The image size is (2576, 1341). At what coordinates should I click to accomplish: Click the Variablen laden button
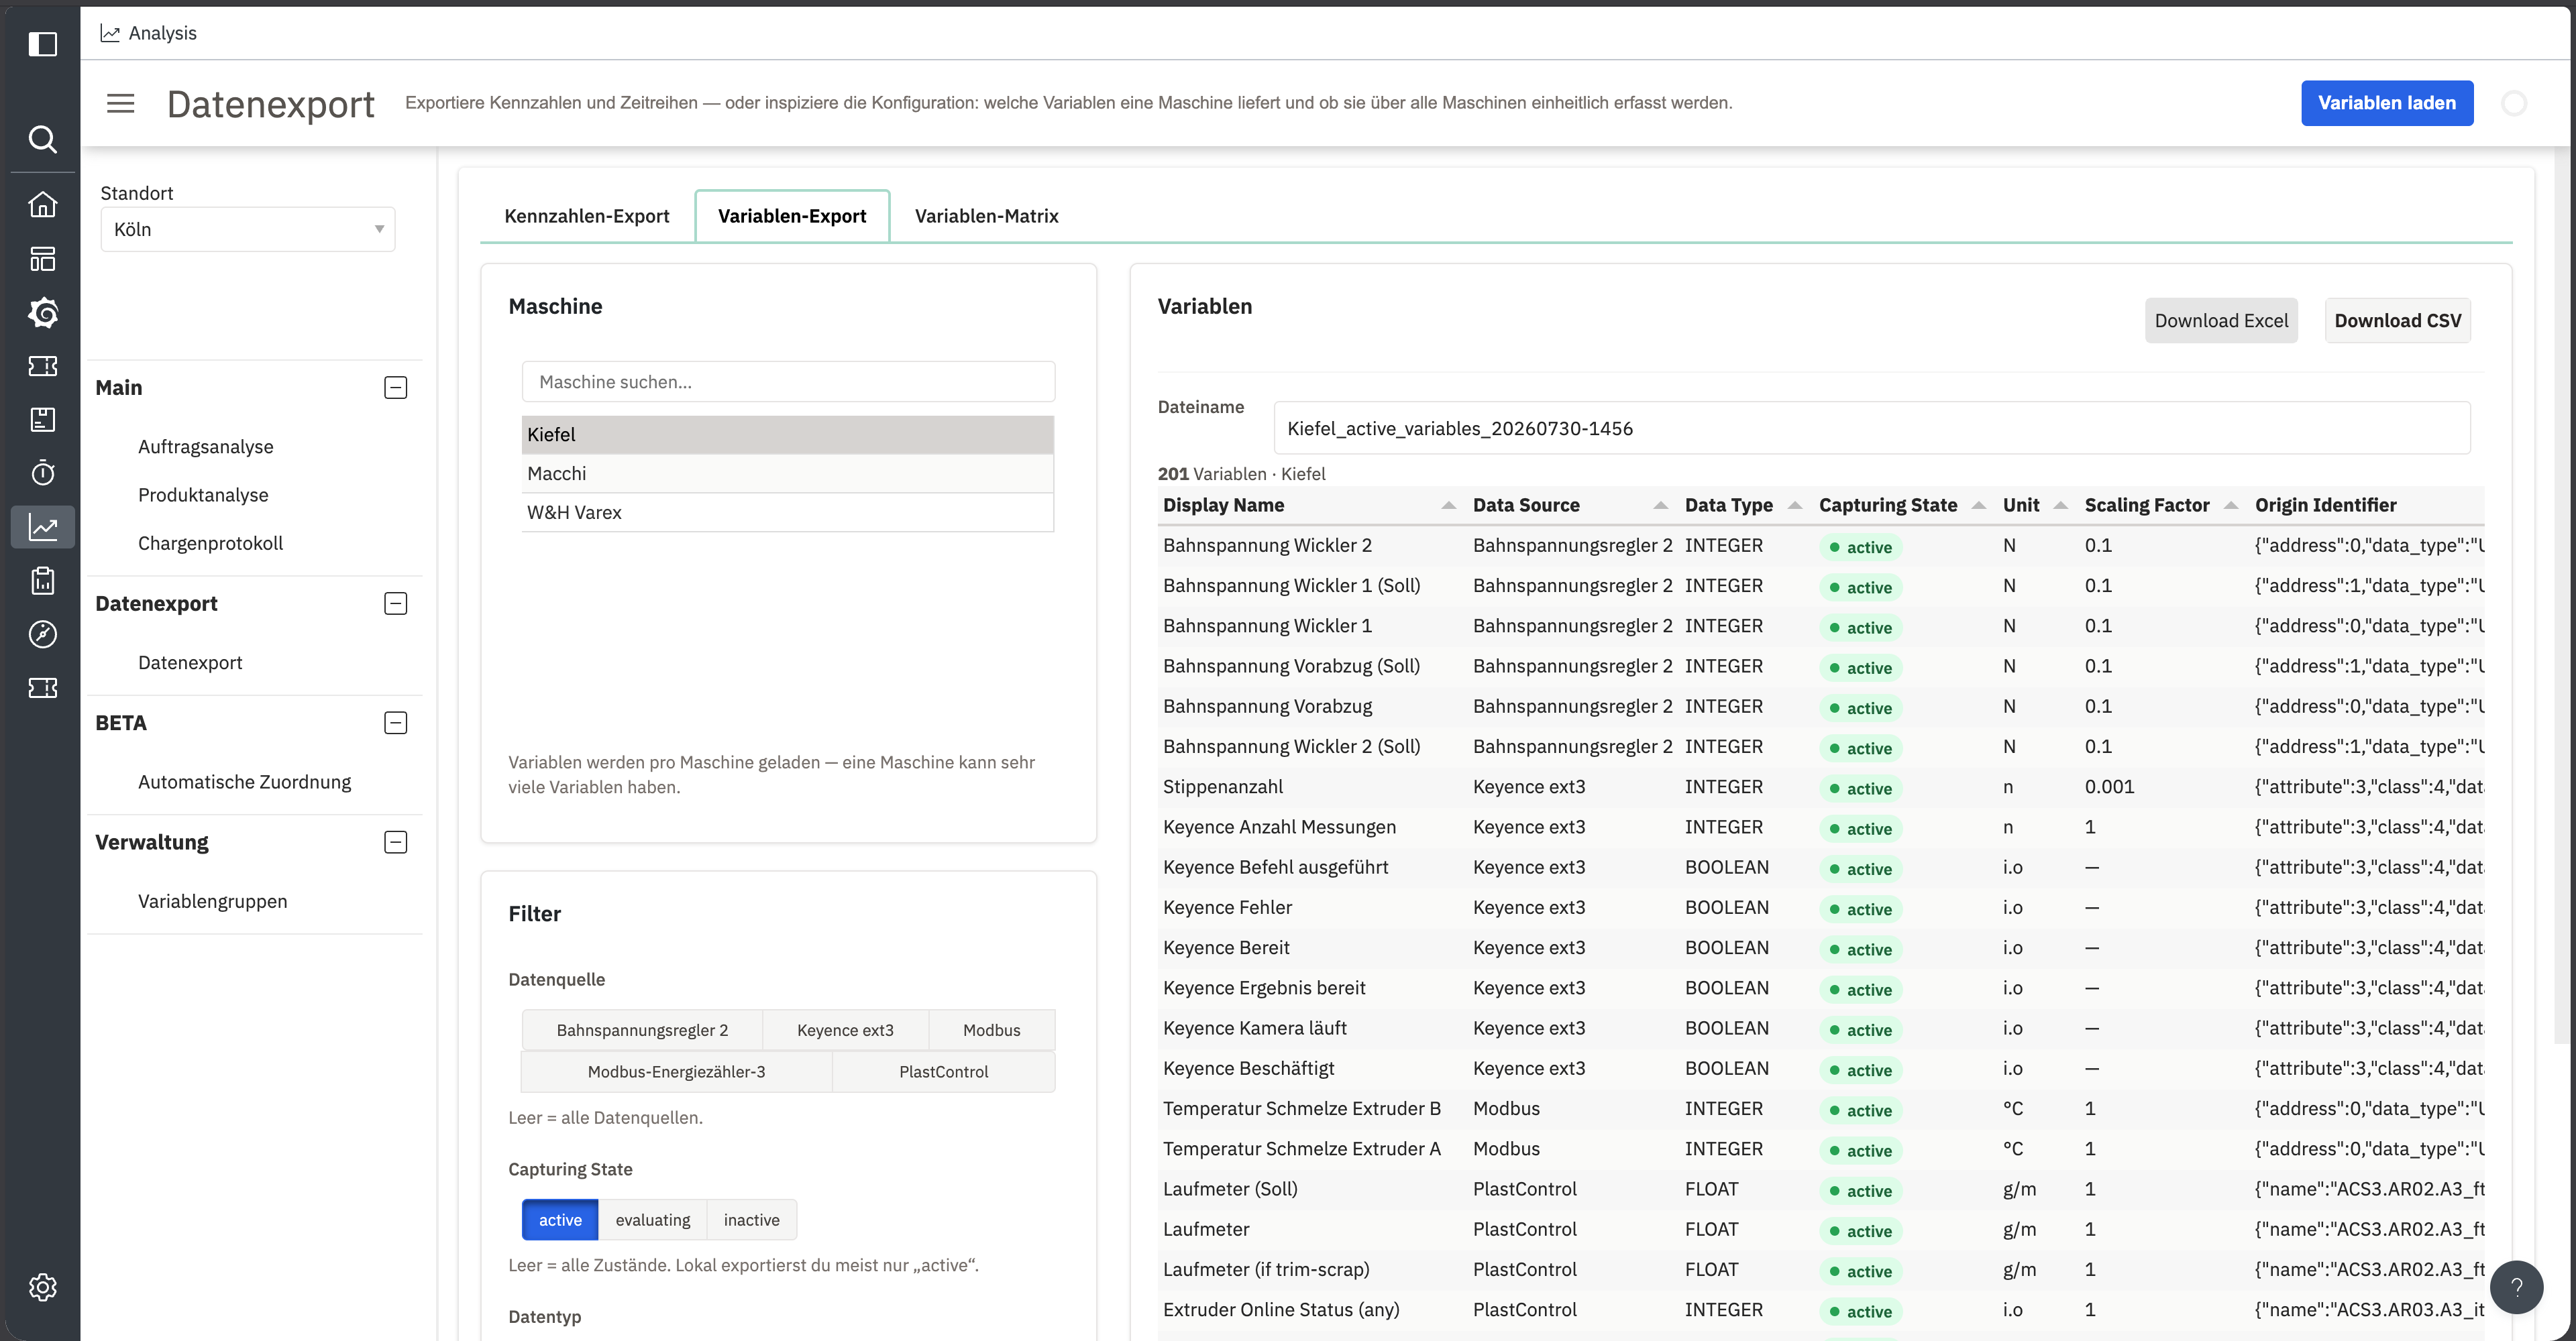pos(2387,103)
